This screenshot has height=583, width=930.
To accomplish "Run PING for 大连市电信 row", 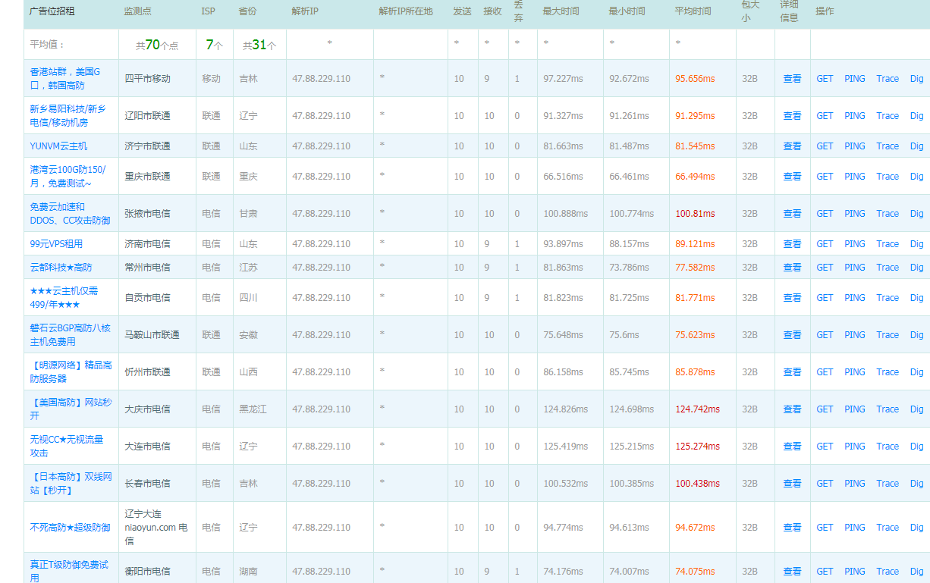I will (855, 447).
